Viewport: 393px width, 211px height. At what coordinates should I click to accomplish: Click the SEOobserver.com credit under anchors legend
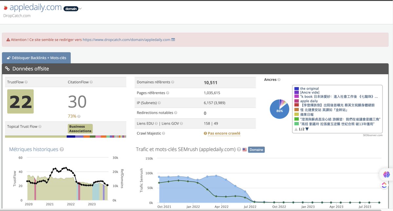[x=373, y=135]
